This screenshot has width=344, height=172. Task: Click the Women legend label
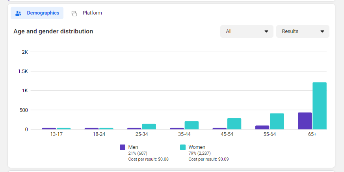pyautogui.click(x=197, y=147)
